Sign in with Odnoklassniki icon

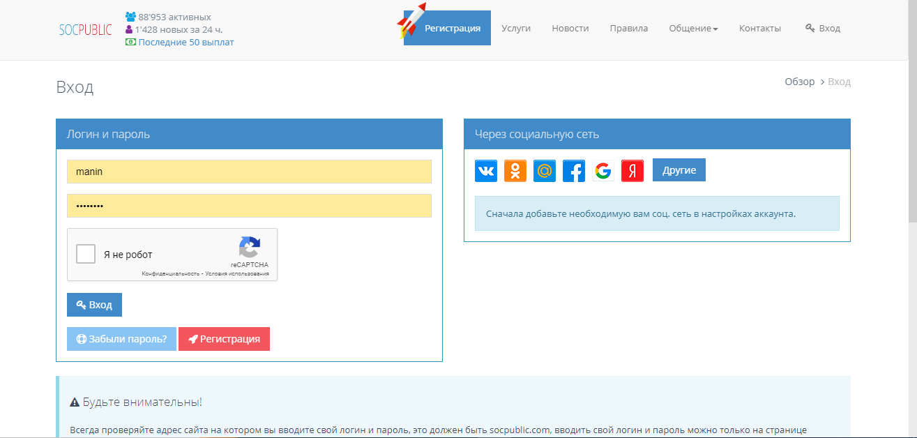click(515, 171)
